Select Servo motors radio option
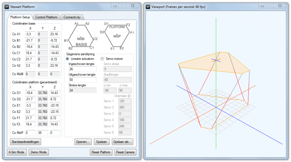Screen dimensions: 291x162 [102, 59]
